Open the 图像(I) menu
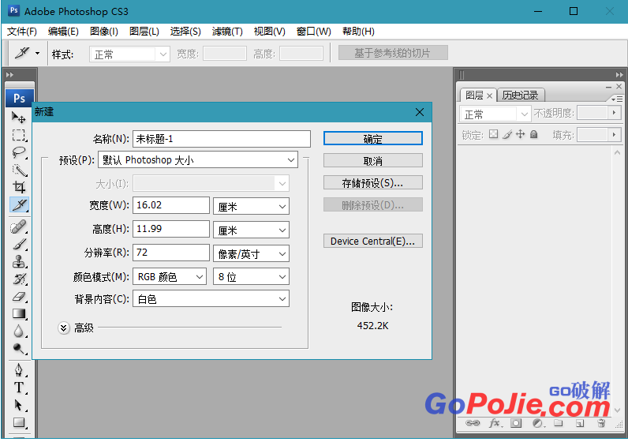This screenshot has height=442, width=628. click(x=103, y=32)
